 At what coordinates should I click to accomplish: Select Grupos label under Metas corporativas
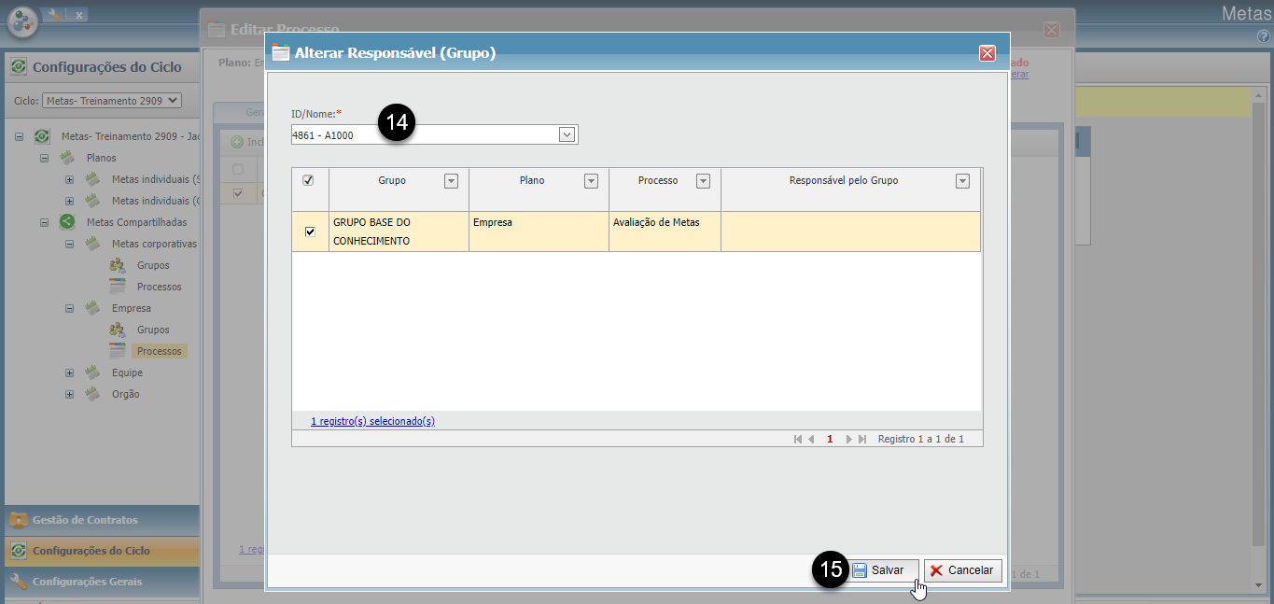pyautogui.click(x=153, y=265)
